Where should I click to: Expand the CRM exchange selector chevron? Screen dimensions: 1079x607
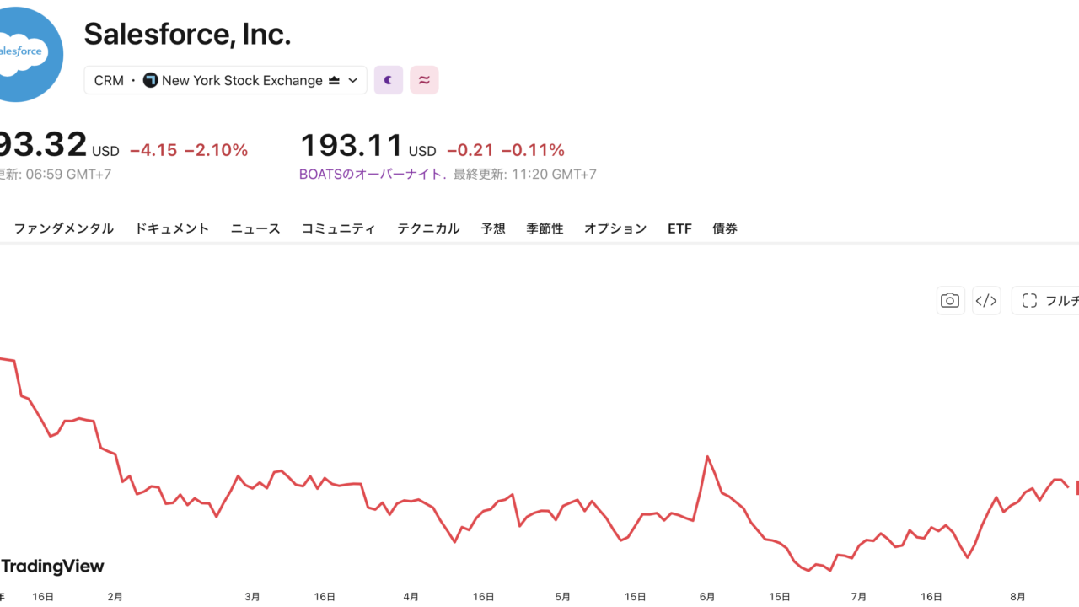353,81
